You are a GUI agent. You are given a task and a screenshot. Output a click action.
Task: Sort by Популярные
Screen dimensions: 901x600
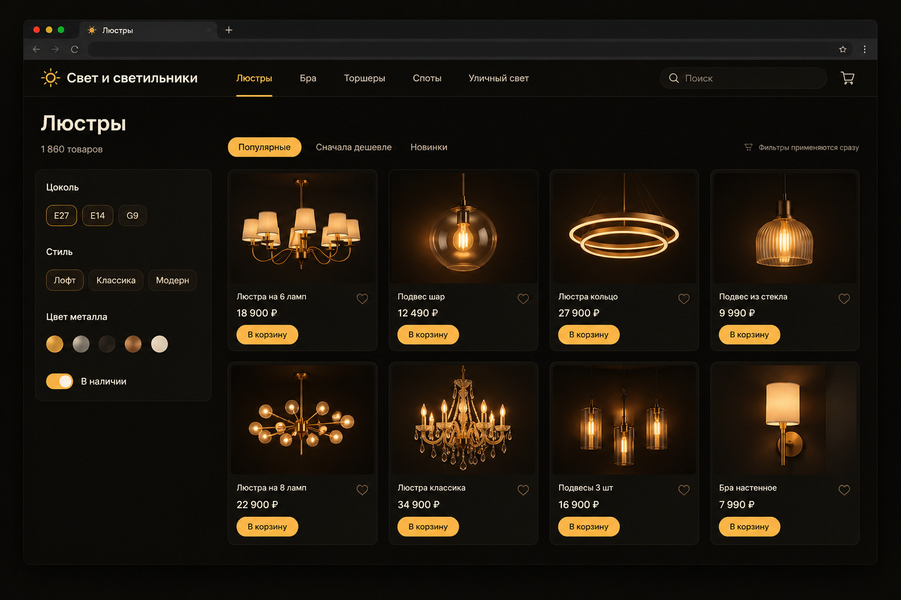coord(265,147)
